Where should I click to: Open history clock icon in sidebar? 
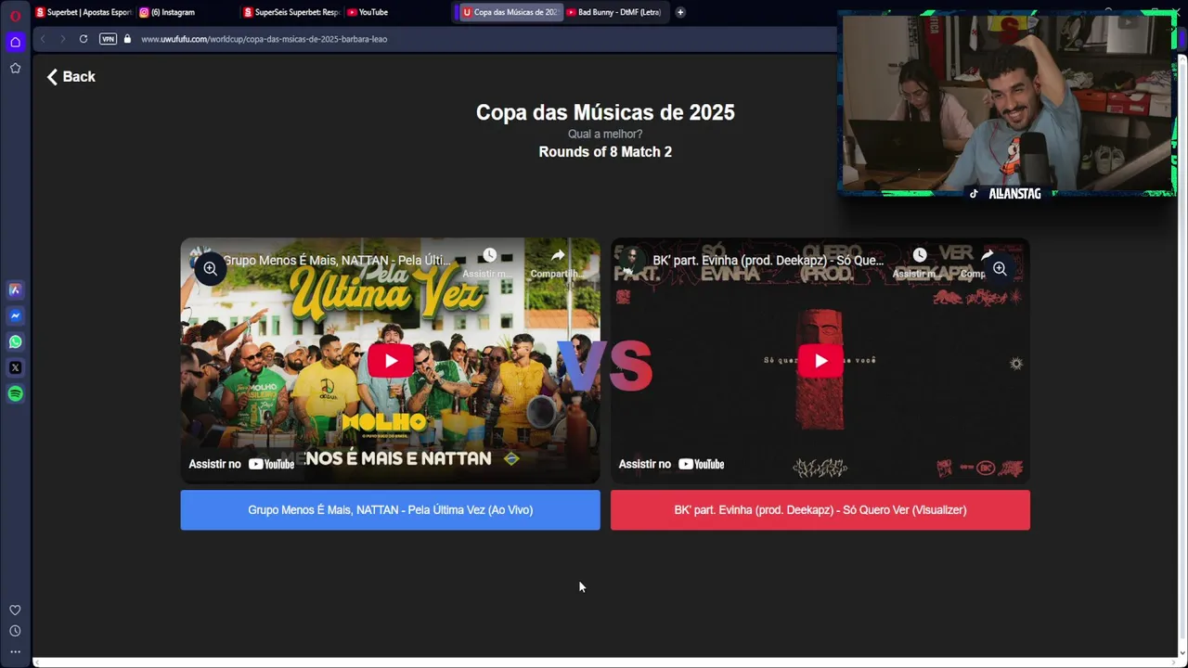(15, 631)
